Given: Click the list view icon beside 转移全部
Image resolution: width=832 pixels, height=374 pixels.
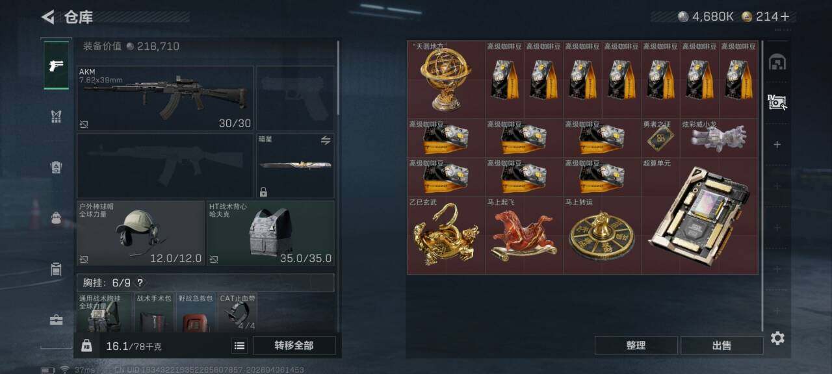Looking at the screenshot, I should pyautogui.click(x=239, y=346).
